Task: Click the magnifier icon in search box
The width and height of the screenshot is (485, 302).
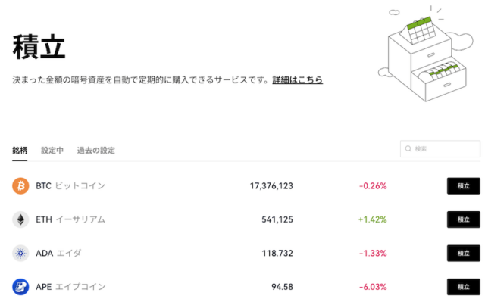Action: pos(408,149)
